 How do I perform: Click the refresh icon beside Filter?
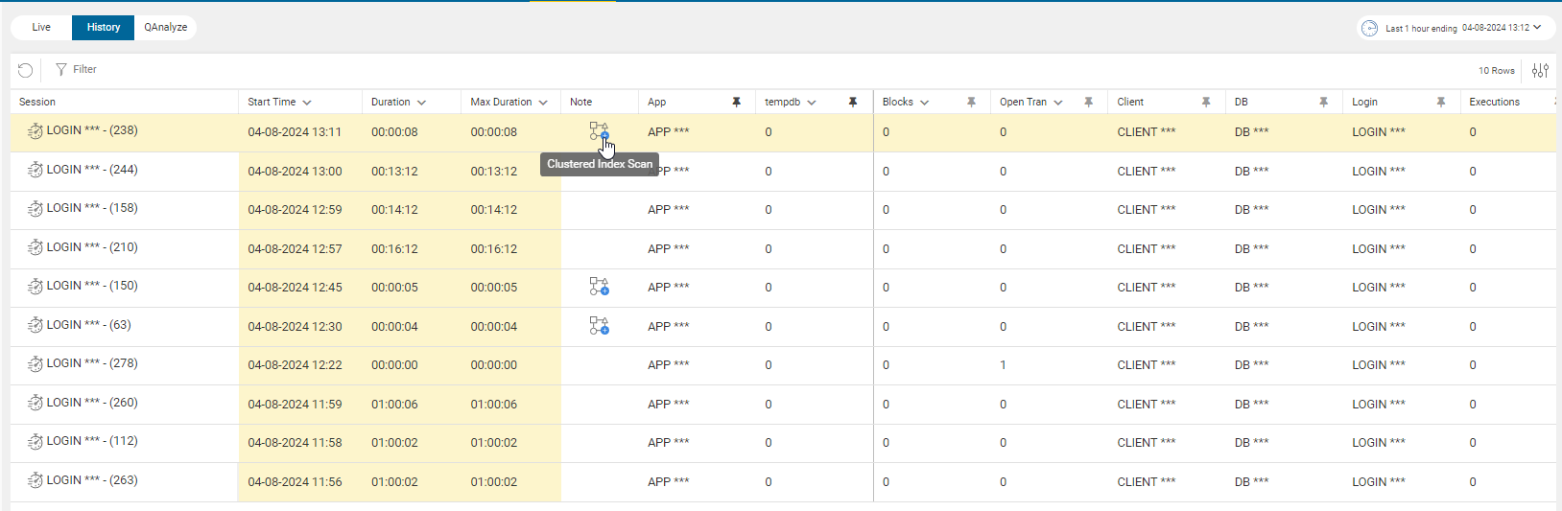(x=26, y=70)
